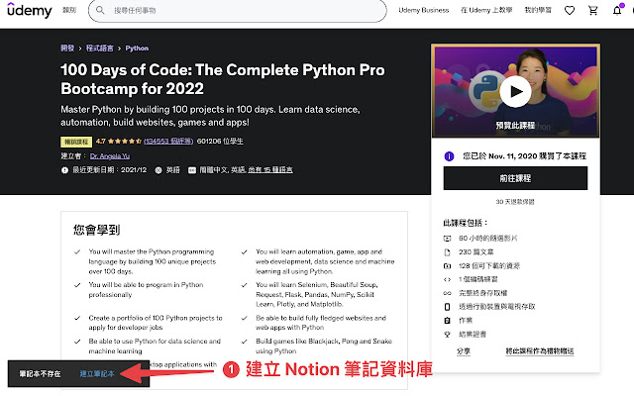Focus the course search input field
Screen dimensions: 634x396
(x=238, y=11)
